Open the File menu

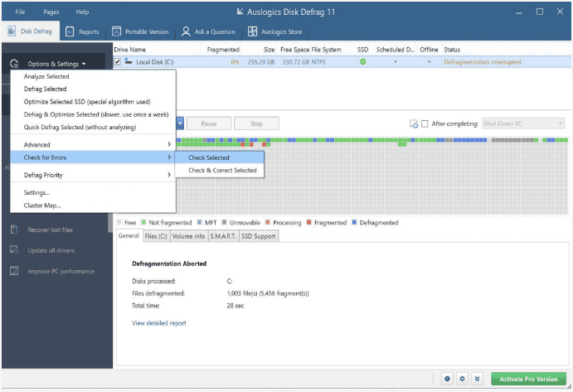coord(20,12)
